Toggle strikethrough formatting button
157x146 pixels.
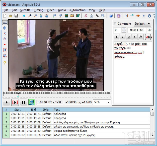(135, 37)
